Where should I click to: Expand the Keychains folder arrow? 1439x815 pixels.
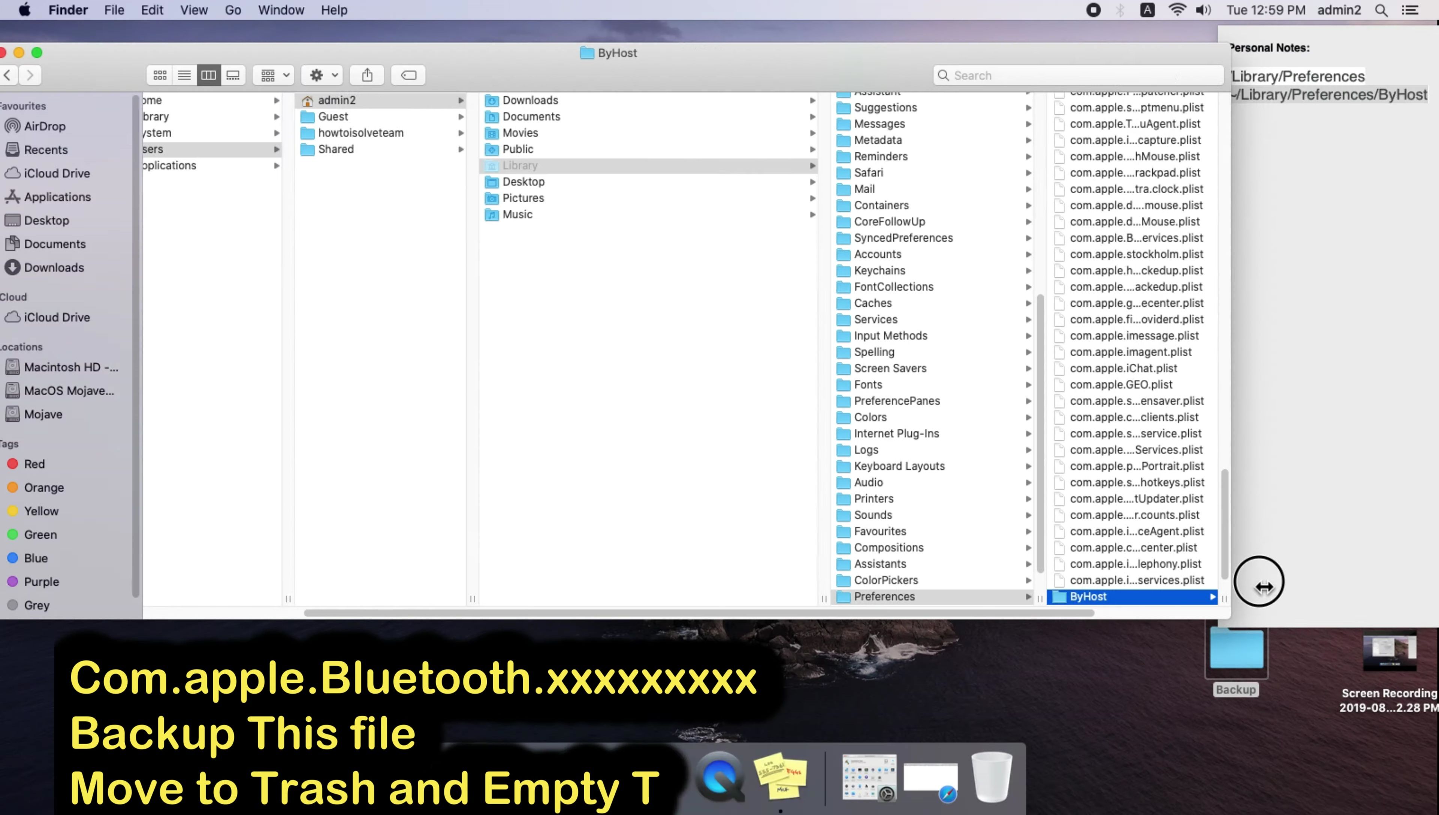pyautogui.click(x=1029, y=270)
